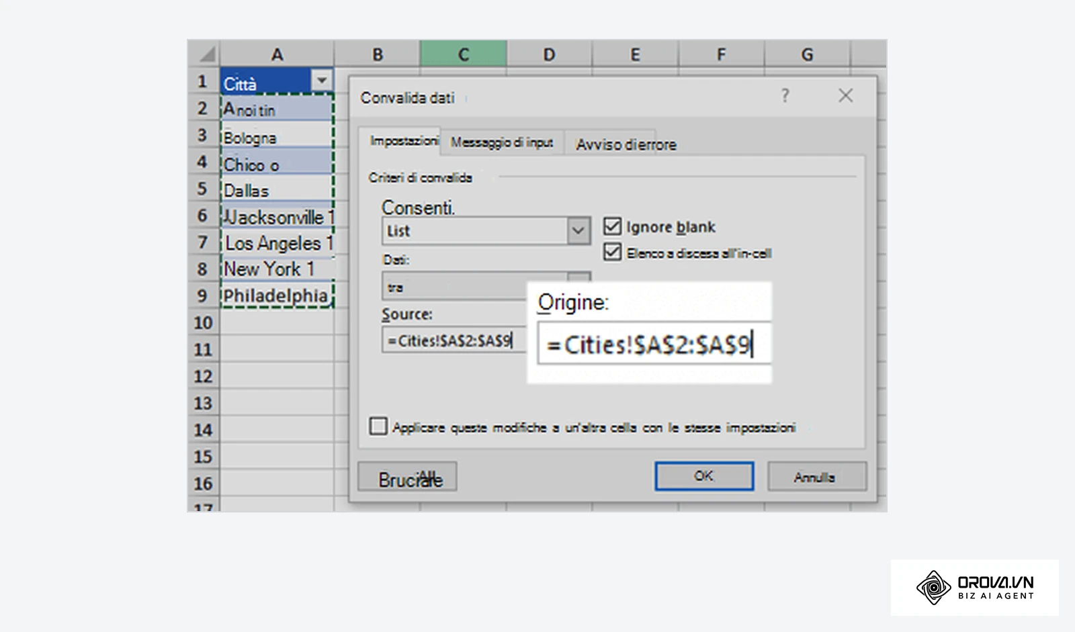Enable Applicare queste modifiche checkbox

(x=378, y=426)
